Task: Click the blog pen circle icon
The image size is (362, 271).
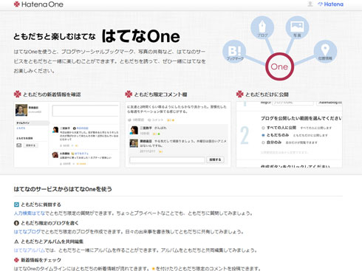Action: [262, 27]
